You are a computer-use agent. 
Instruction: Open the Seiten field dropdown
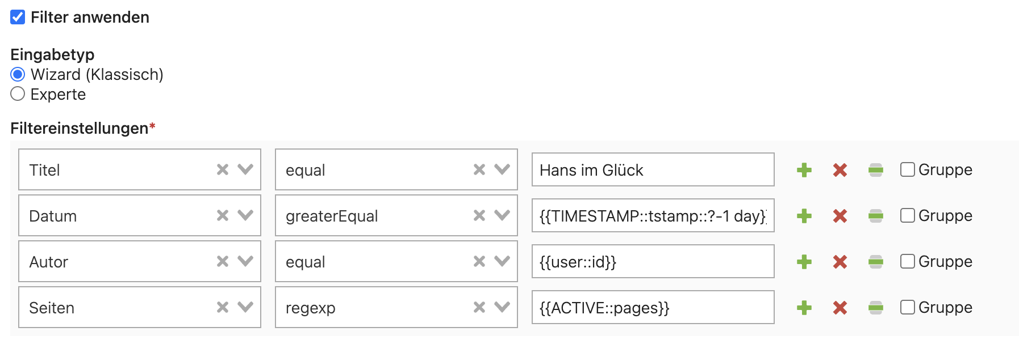pyautogui.click(x=245, y=307)
